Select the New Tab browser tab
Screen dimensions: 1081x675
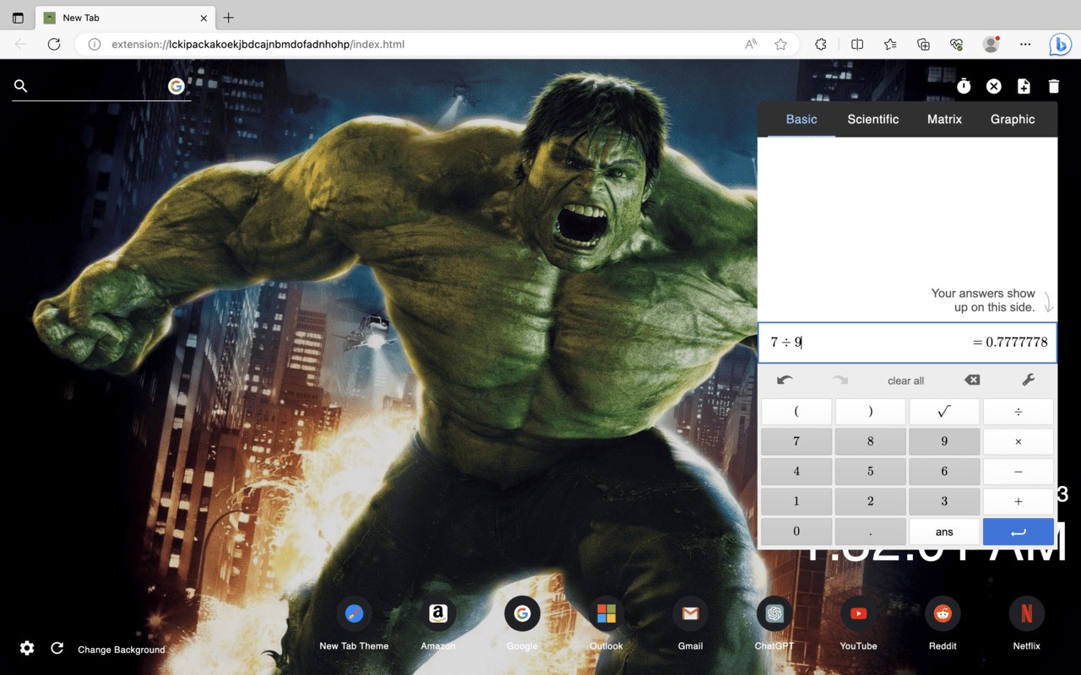pyautogui.click(x=125, y=18)
